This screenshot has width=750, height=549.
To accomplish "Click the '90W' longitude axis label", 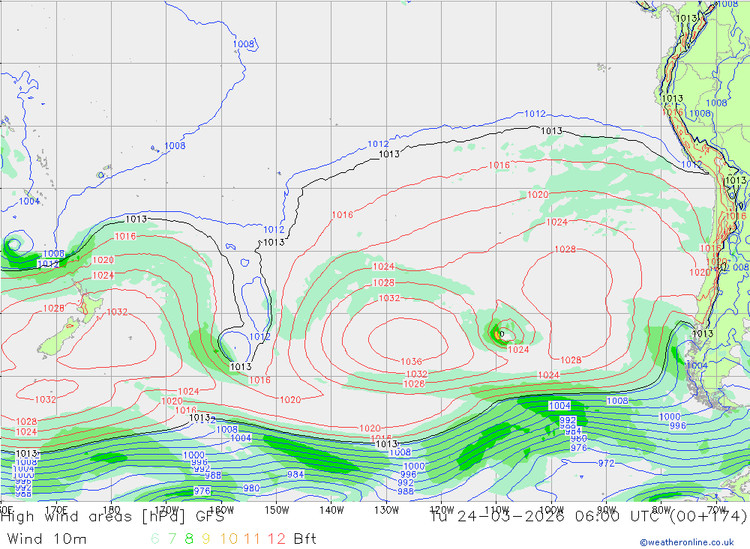I will pyautogui.click(x=607, y=510).
